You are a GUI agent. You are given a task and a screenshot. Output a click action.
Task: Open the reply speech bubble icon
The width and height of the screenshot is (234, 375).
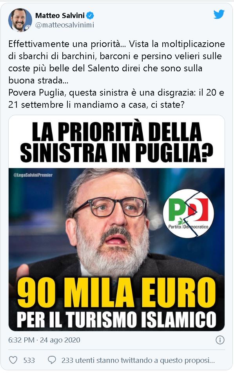(52, 360)
